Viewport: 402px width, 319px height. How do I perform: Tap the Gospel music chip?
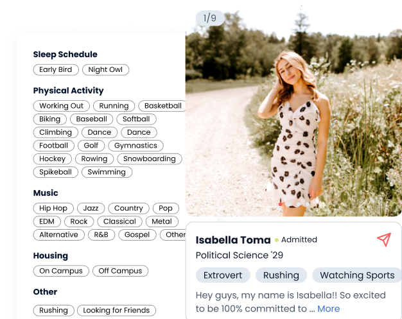(x=137, y=235)
